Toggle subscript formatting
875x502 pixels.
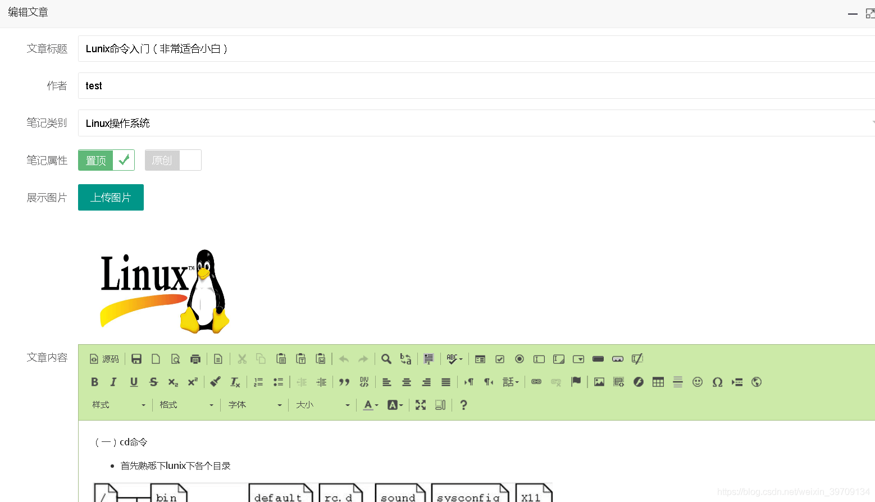173,382
